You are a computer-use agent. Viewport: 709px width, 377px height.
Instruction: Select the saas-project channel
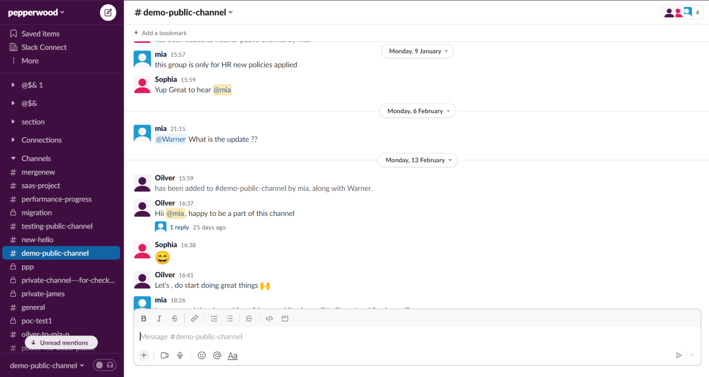point(41,186)
